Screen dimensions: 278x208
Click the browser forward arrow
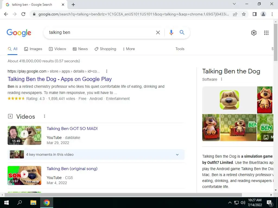click(15, 14)
